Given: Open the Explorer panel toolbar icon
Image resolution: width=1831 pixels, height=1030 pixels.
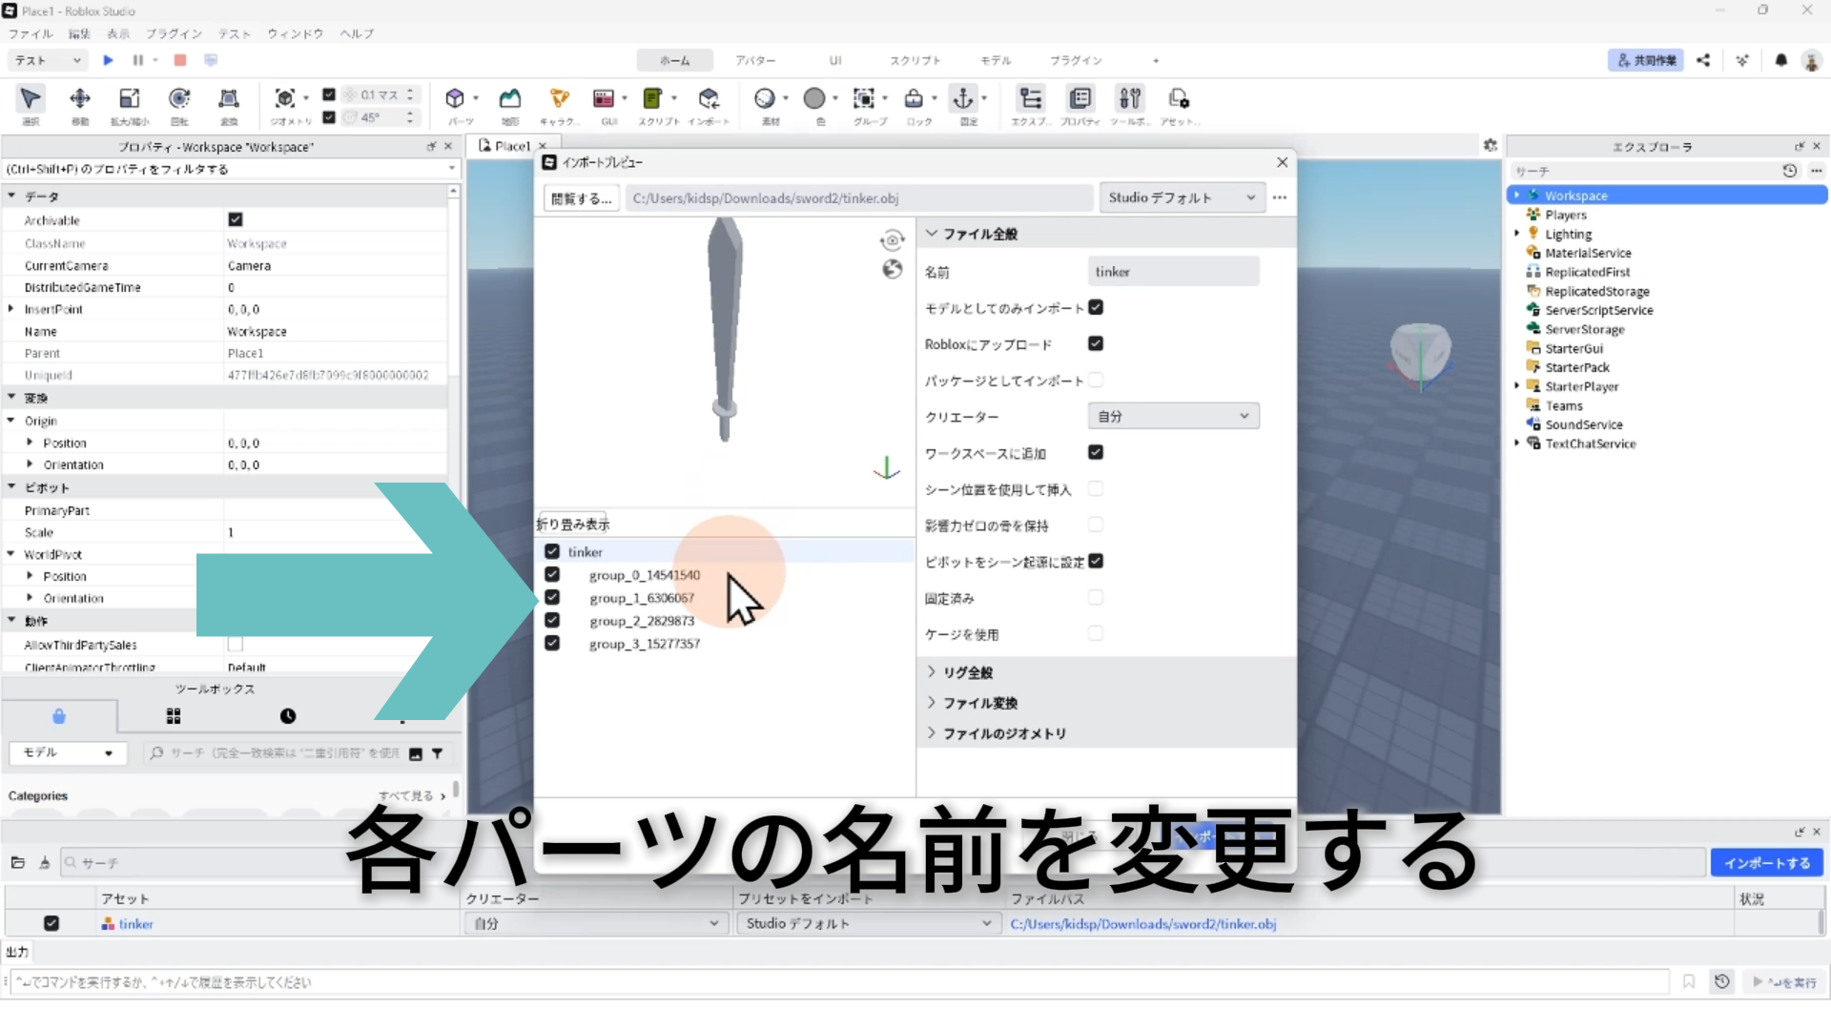Looking at the screenshot, I should [x=1030, y=99].
